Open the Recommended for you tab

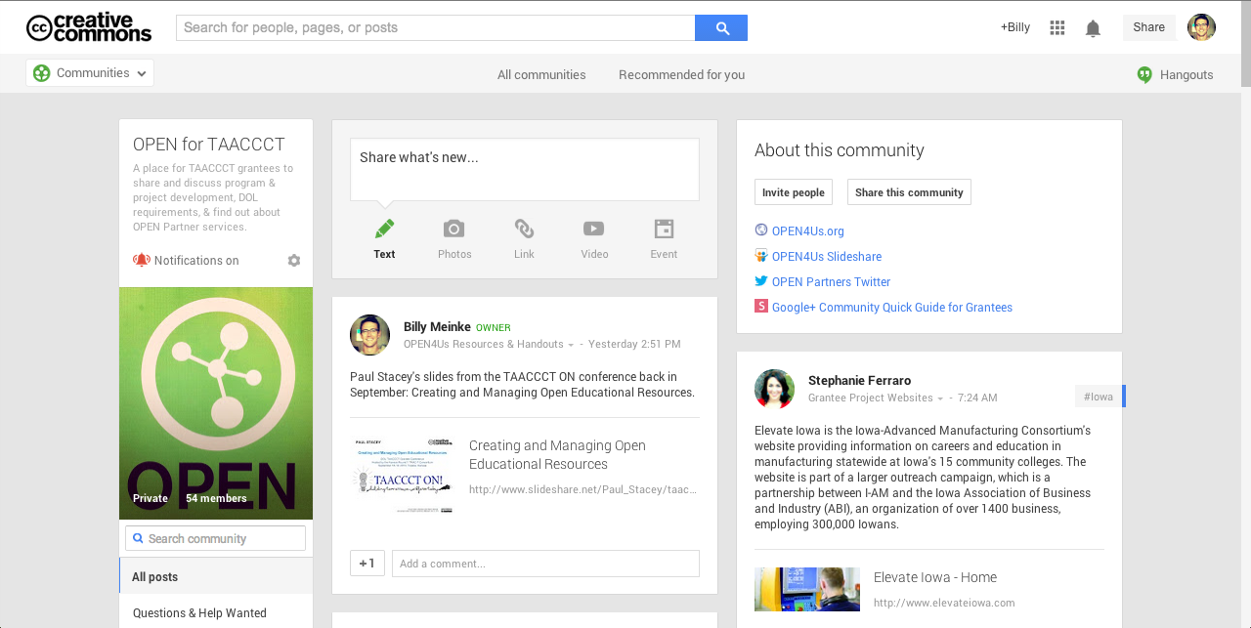click(681, 75)
